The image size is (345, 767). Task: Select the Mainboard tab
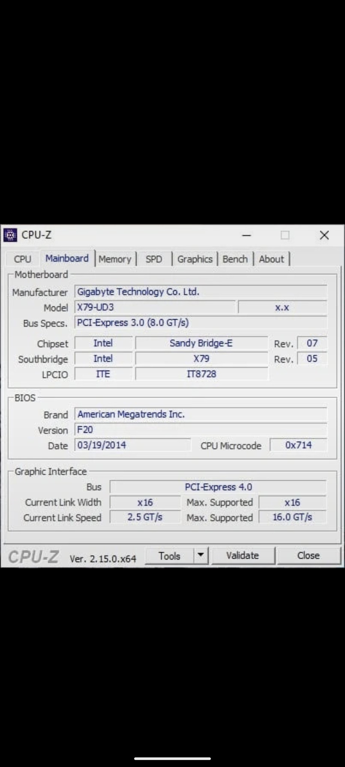coord(67,258)
